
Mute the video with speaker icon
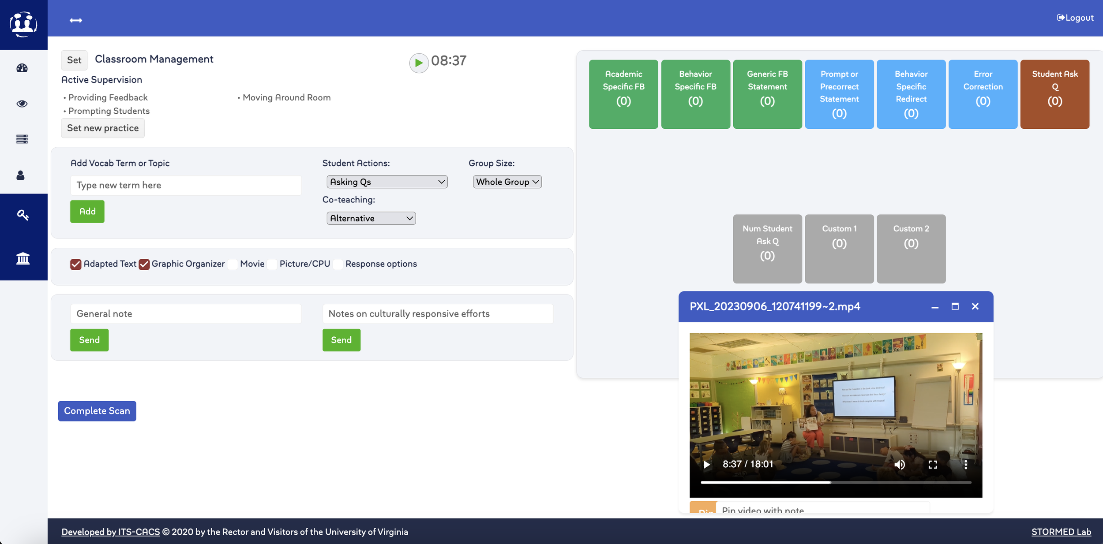(x=900, y=465)
